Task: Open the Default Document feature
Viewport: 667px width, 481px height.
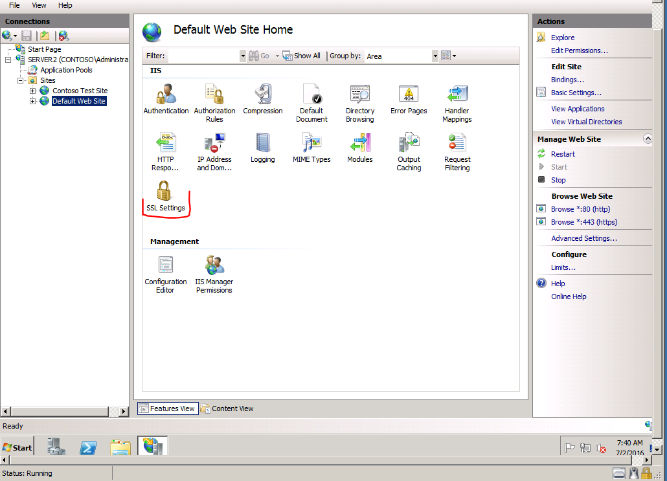Action: (311, 104)
